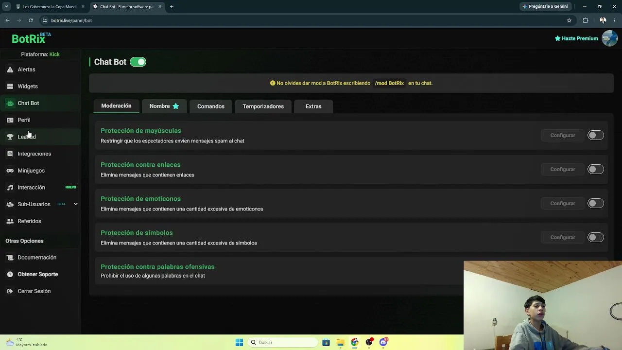Open Alertas section via its bell icon
Screen dimensions: 622x350
(x=10, y=70)
